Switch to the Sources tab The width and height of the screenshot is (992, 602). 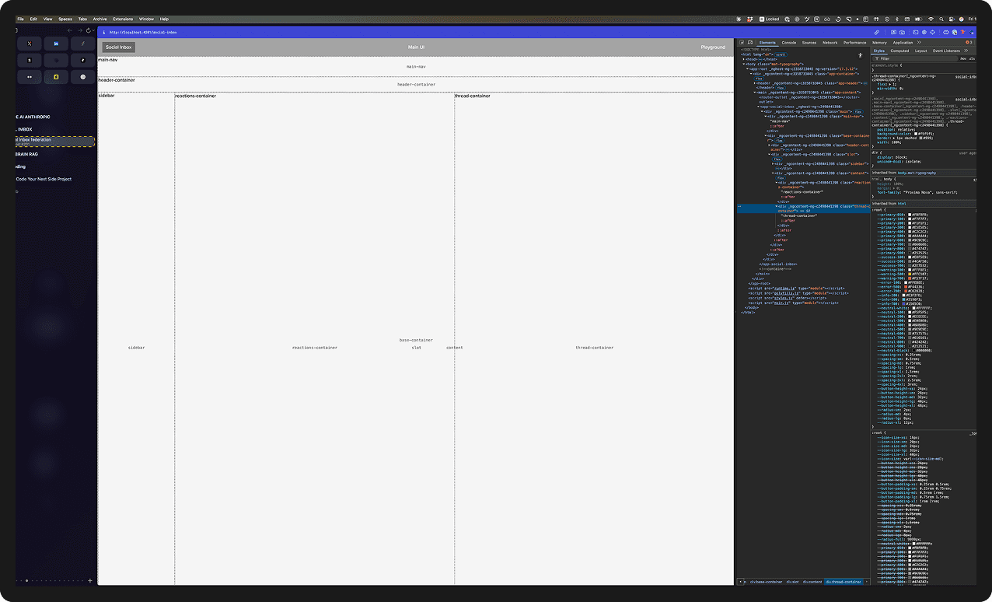(809, 42)
